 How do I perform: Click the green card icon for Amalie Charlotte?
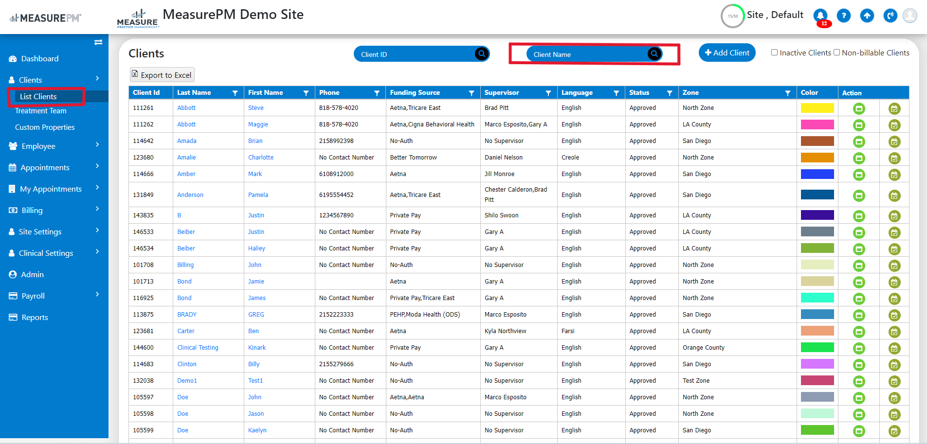(x=859, y=158)
